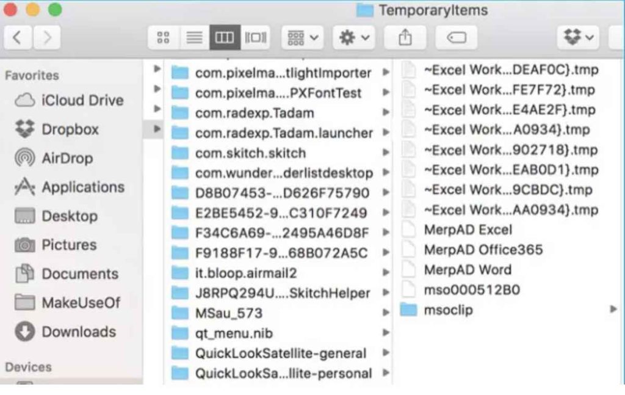Screen dimensions: 625x395
Task: Toggle column view button in toolbar
Action: (225, 38)
